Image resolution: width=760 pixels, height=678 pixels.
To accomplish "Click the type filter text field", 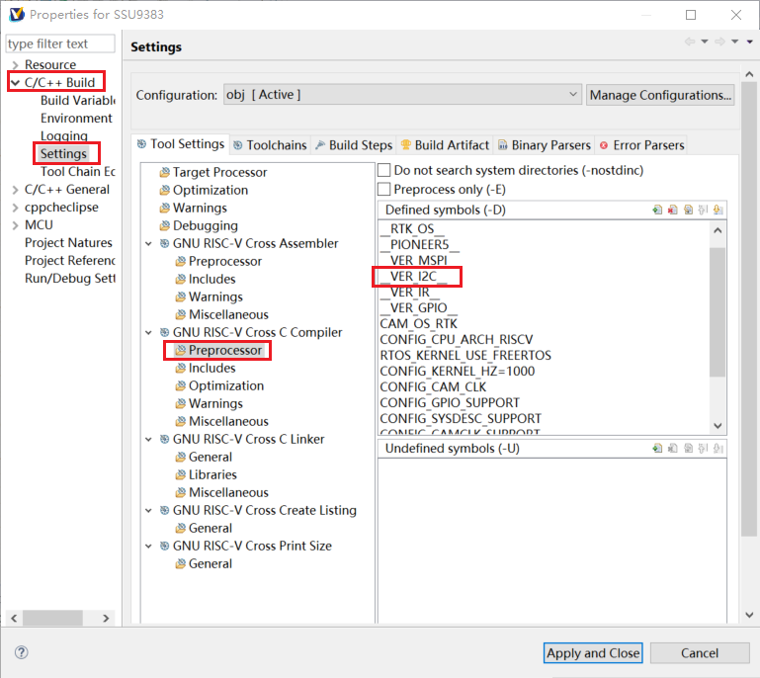I will (60, 43).
